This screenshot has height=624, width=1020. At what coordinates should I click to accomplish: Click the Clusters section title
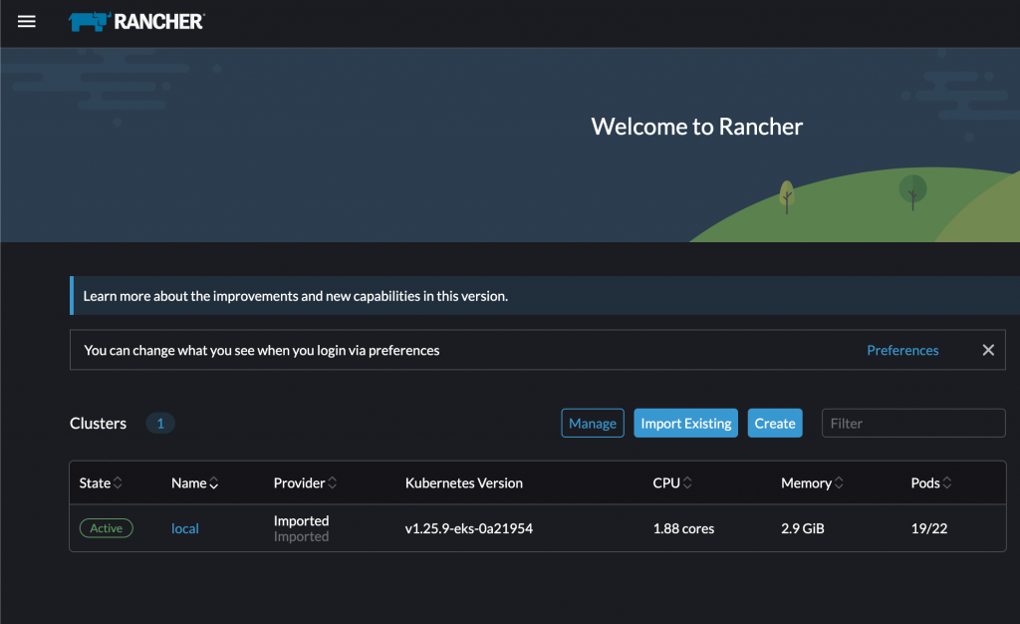[x=99, y=423]
